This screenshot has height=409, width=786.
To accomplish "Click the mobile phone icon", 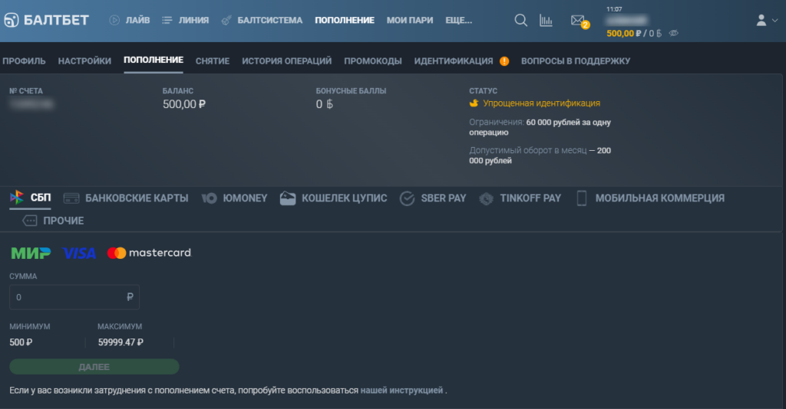I will pyautogui.click(x=582, y=198).
